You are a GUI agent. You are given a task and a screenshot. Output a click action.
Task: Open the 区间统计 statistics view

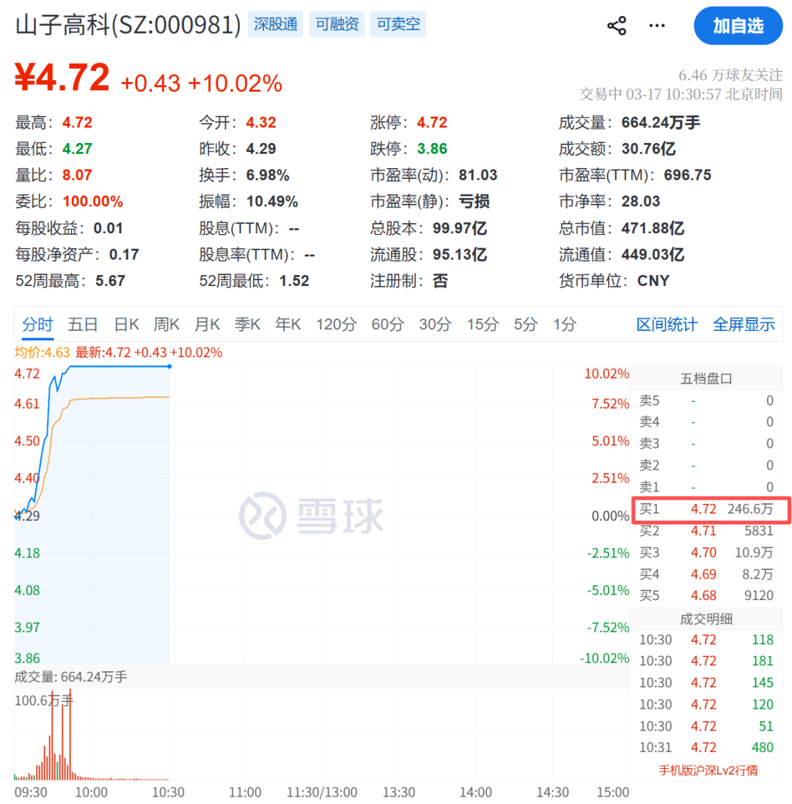tap(666, 324)
